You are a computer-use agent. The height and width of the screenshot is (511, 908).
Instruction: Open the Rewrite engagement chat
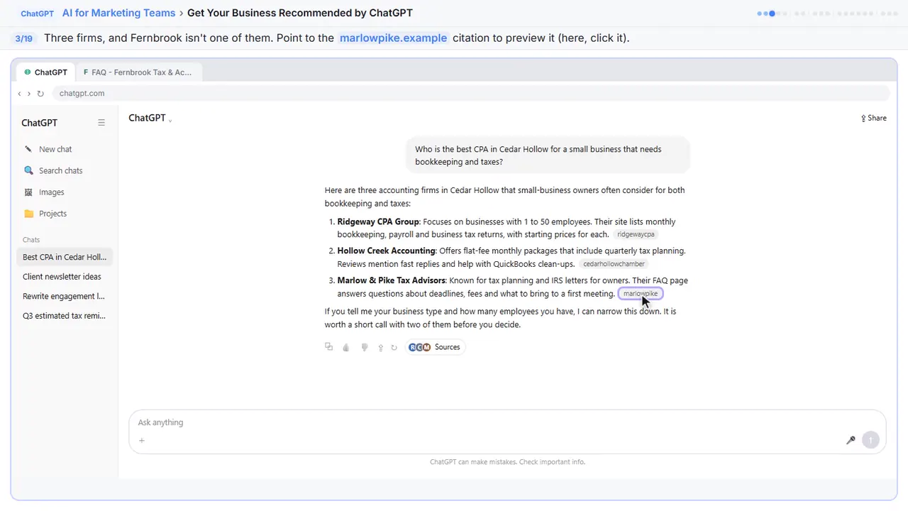pyautogui.click(x=65, y=296)
